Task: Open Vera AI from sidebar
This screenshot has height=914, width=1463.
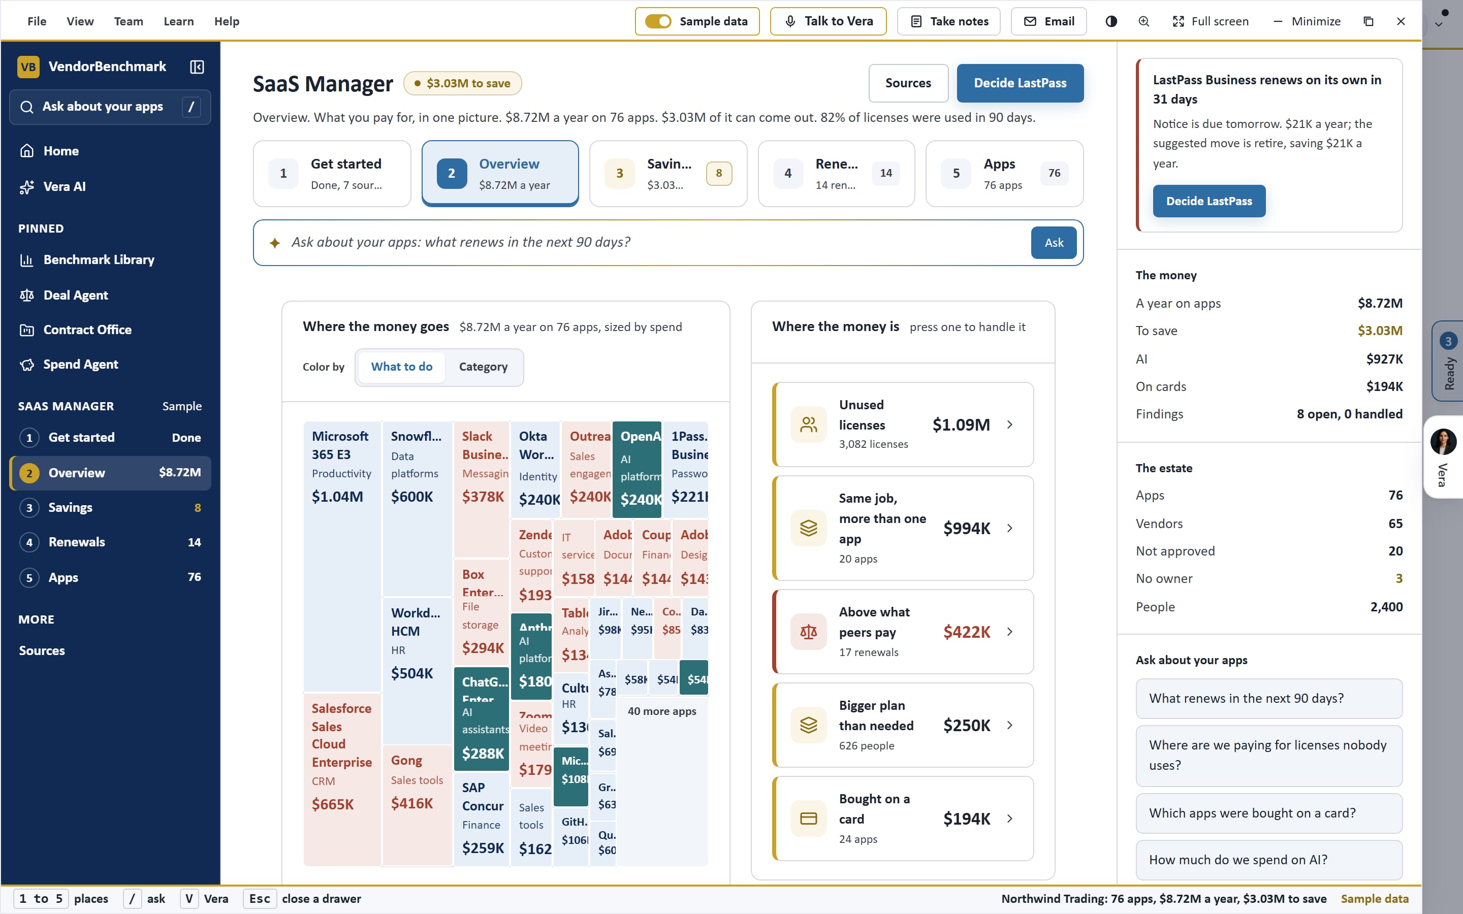Action: 110,186
